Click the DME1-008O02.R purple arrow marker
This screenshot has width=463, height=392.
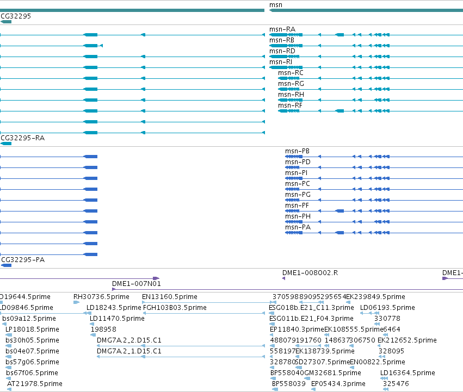(x=283, y=278)
